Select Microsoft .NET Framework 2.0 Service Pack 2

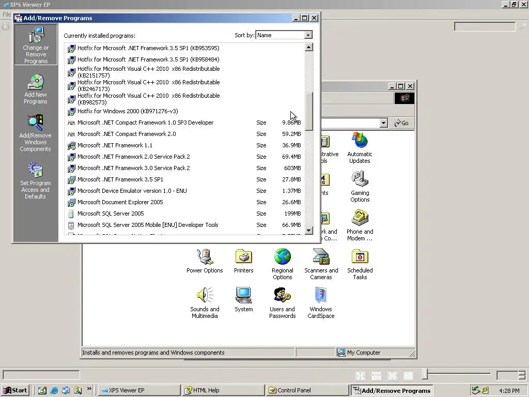(x=184, y=157)
